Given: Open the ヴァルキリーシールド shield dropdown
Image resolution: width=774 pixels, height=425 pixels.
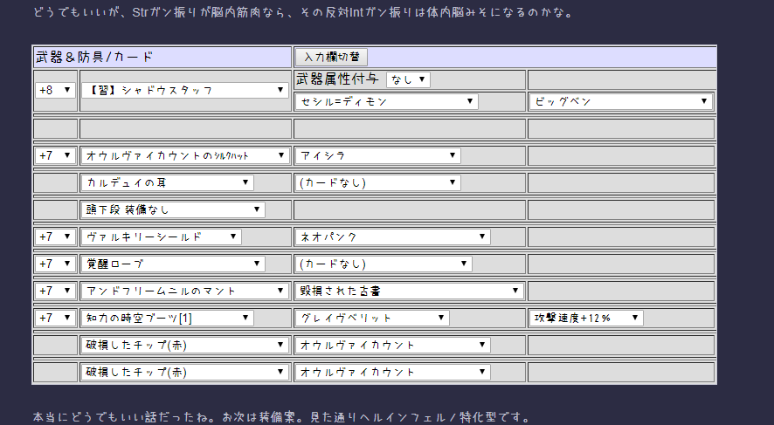Looking at the screenshot, I should point(162,237).
